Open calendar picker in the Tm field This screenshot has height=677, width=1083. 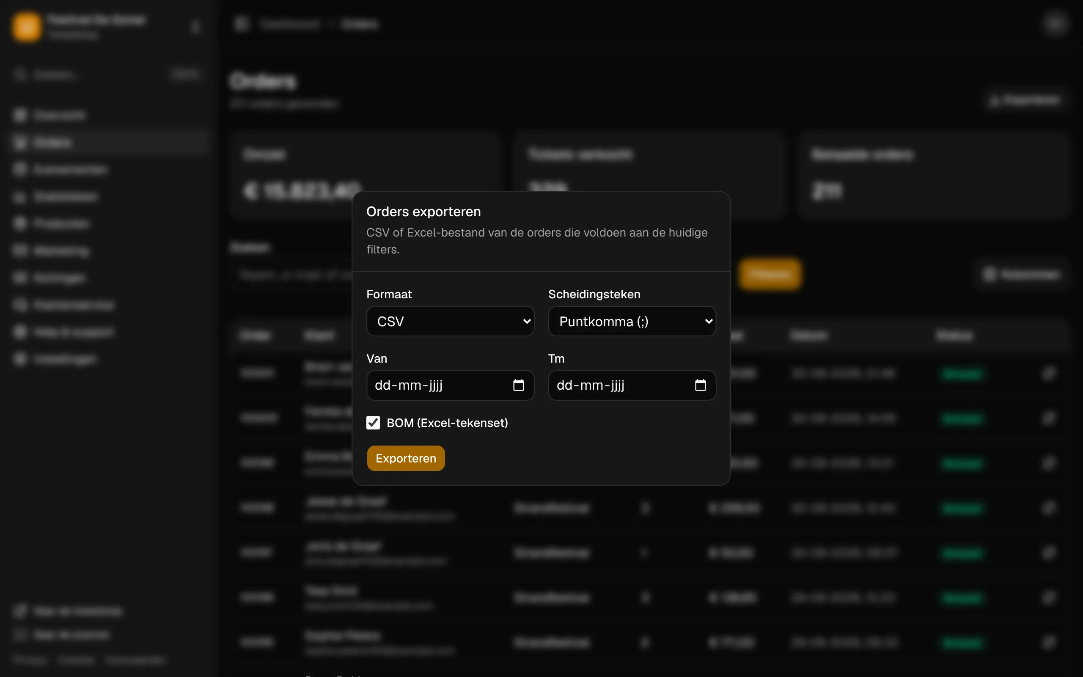(x=701, y=385)
